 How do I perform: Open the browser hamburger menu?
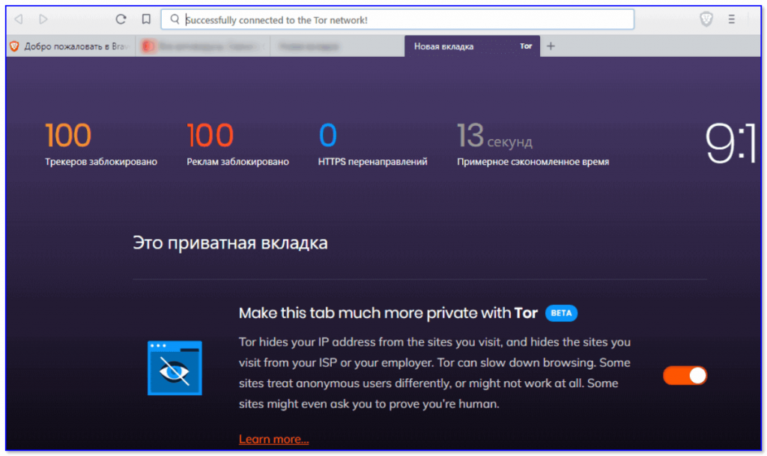pyautogui.click(x=732, y=19)
